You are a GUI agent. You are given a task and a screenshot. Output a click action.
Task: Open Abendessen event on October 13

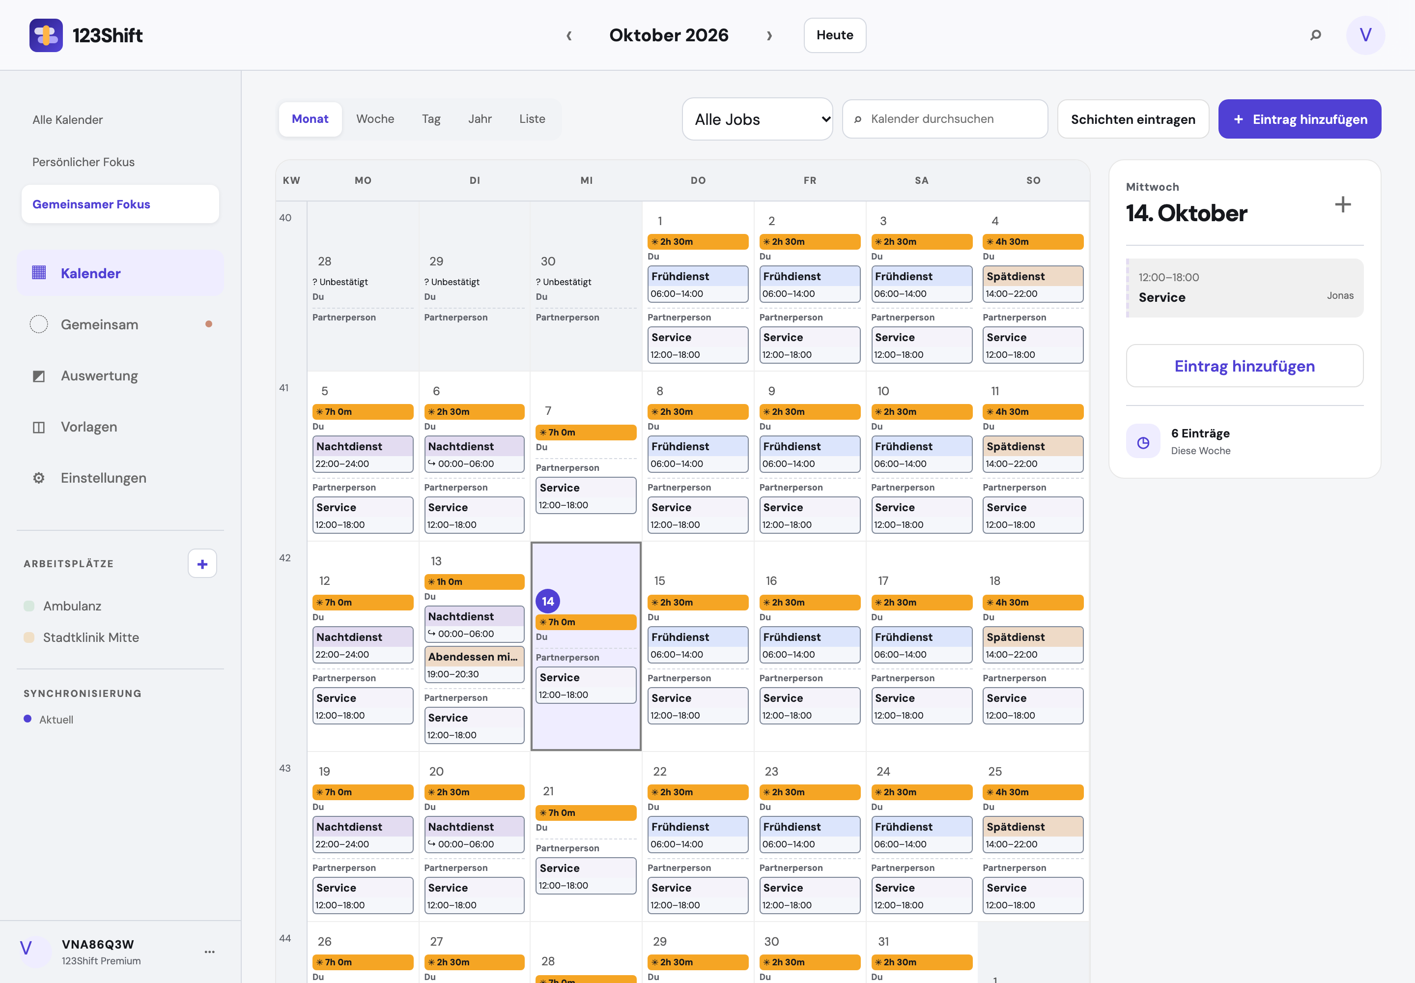(x=474, y=664)
